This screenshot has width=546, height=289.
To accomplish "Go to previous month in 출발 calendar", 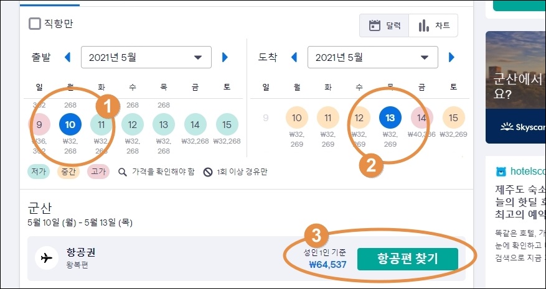I will coord(68,57).
